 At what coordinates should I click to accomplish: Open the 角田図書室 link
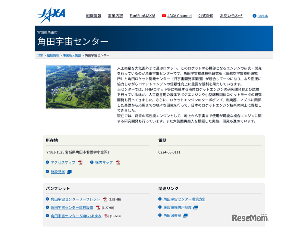tap(172, 215)
